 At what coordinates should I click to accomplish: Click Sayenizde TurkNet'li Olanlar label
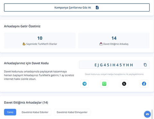click(x=42, y=44)
